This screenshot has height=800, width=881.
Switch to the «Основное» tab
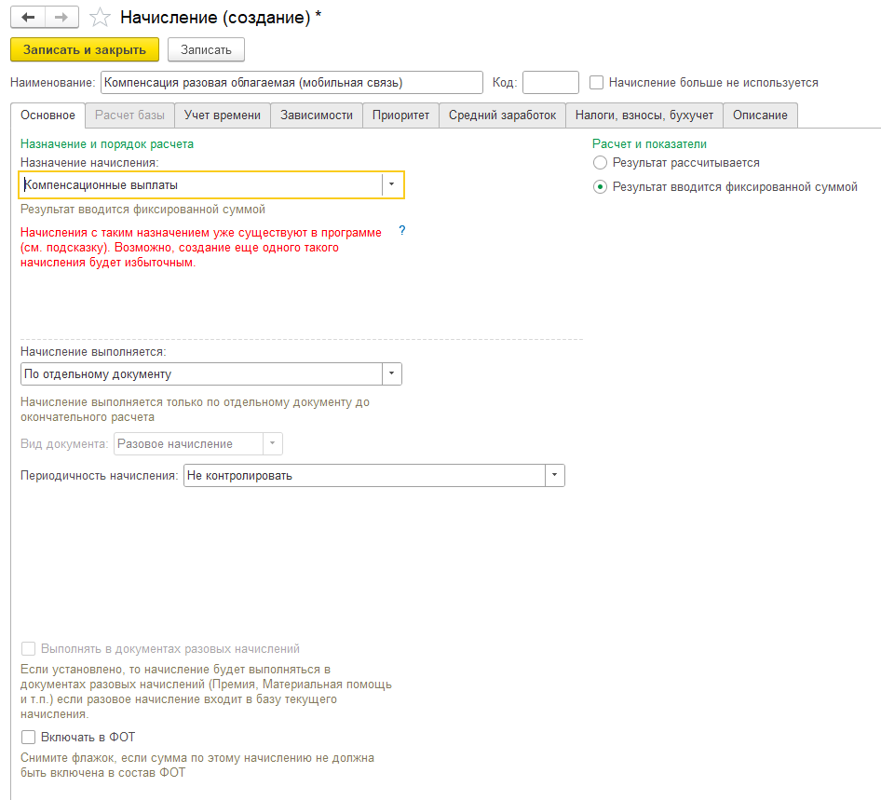tap(47, 115)
